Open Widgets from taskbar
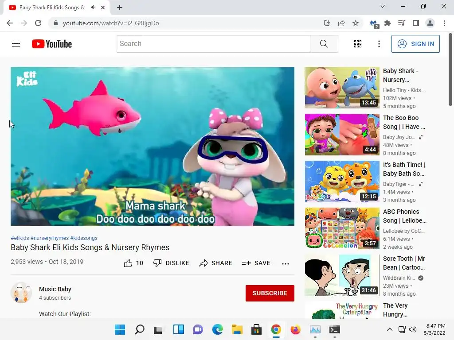This screenshot has height=340, width=454. [x=179, y=329]
